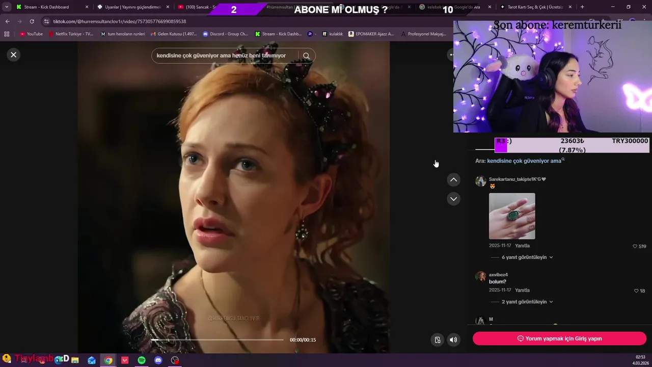Expand '2 yanıt görüntüleyin' replies
This screenshot has height=367, width=652.
527,302
